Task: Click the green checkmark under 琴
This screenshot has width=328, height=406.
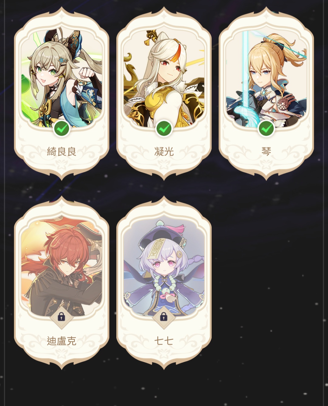Action: tap(266, 129)
